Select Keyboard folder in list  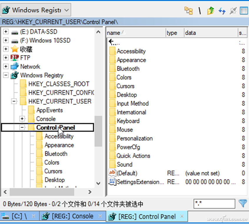128,121
